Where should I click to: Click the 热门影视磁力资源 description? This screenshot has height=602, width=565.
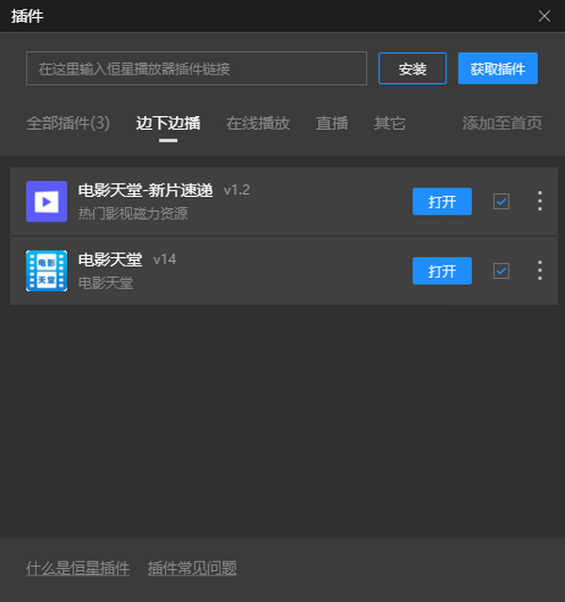coord(133,214)
